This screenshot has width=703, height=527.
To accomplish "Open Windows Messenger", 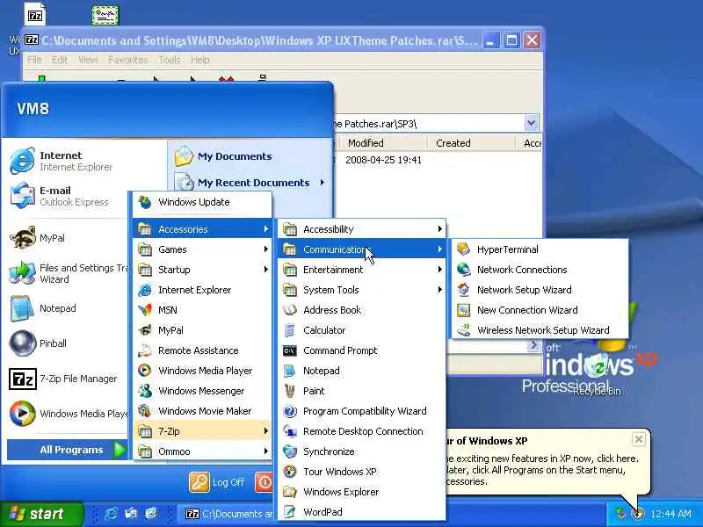I will tap(203, 391).
